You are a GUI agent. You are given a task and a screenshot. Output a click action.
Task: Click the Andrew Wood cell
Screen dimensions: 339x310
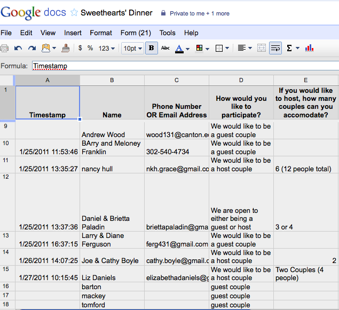(x=112, y=130)
